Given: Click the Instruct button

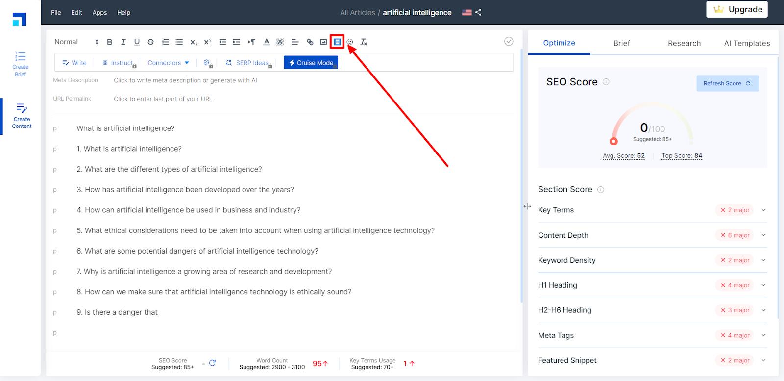Looking at the screenshot, I should pyautogui.click(x=119, y=63).
